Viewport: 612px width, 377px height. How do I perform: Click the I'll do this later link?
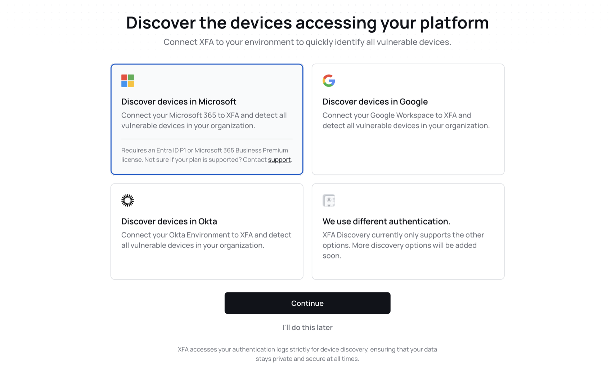pyautogui.click(x=307, y=327)
